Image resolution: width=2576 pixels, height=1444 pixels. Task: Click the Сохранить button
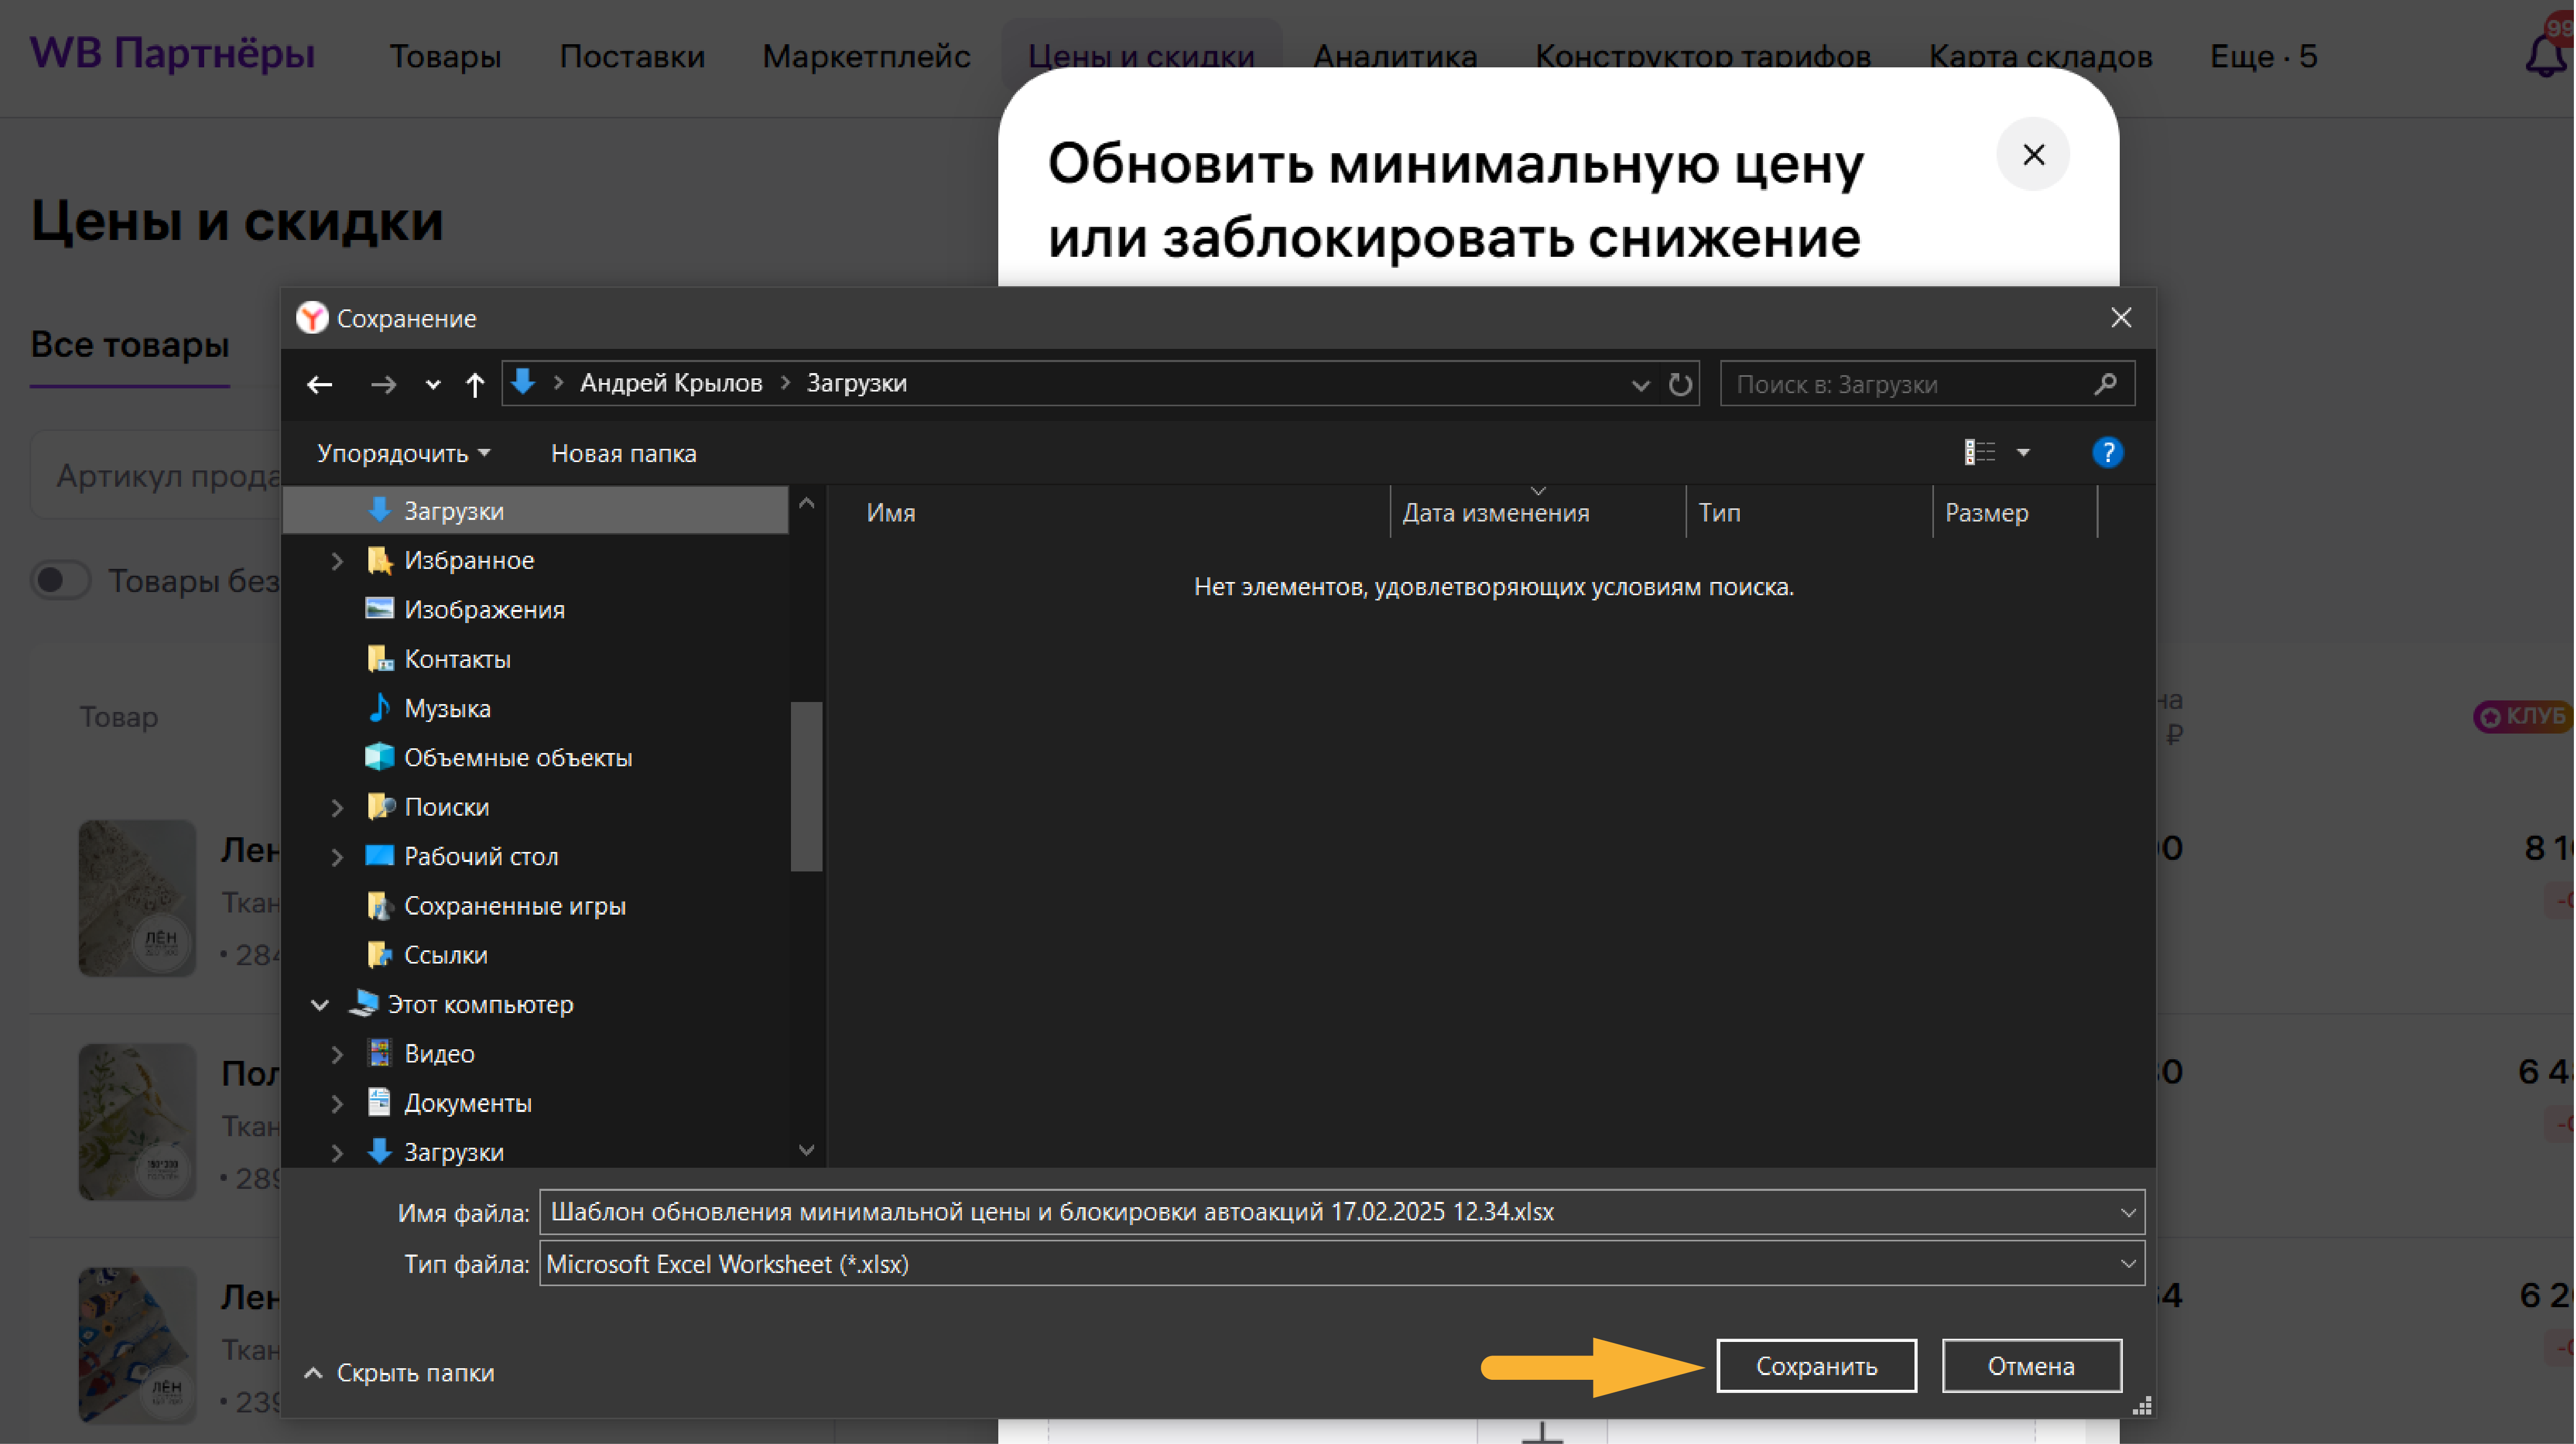(1816, 1366)
